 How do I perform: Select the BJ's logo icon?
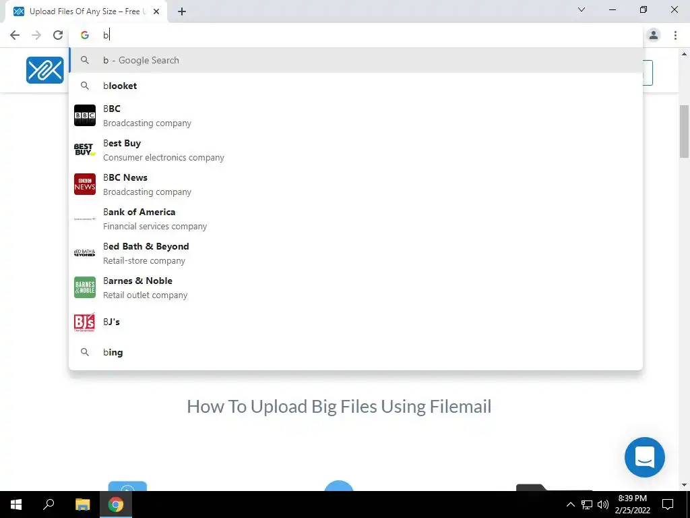point(85,322)
